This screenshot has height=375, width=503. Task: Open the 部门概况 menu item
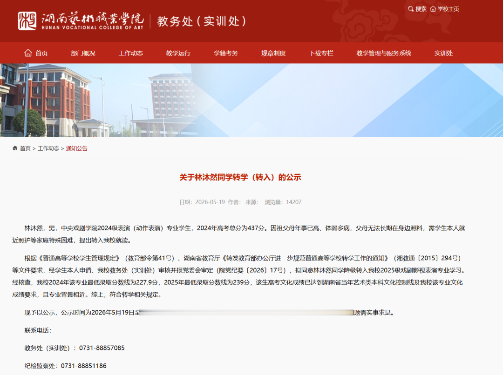pyautogui.click(x=83, y=53)
